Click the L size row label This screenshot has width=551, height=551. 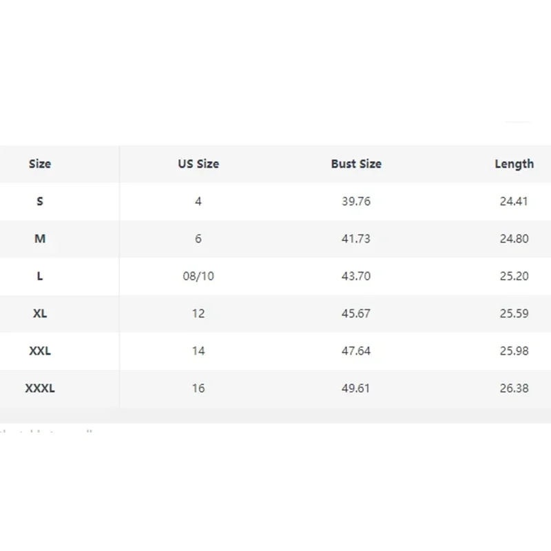point(40,276)
